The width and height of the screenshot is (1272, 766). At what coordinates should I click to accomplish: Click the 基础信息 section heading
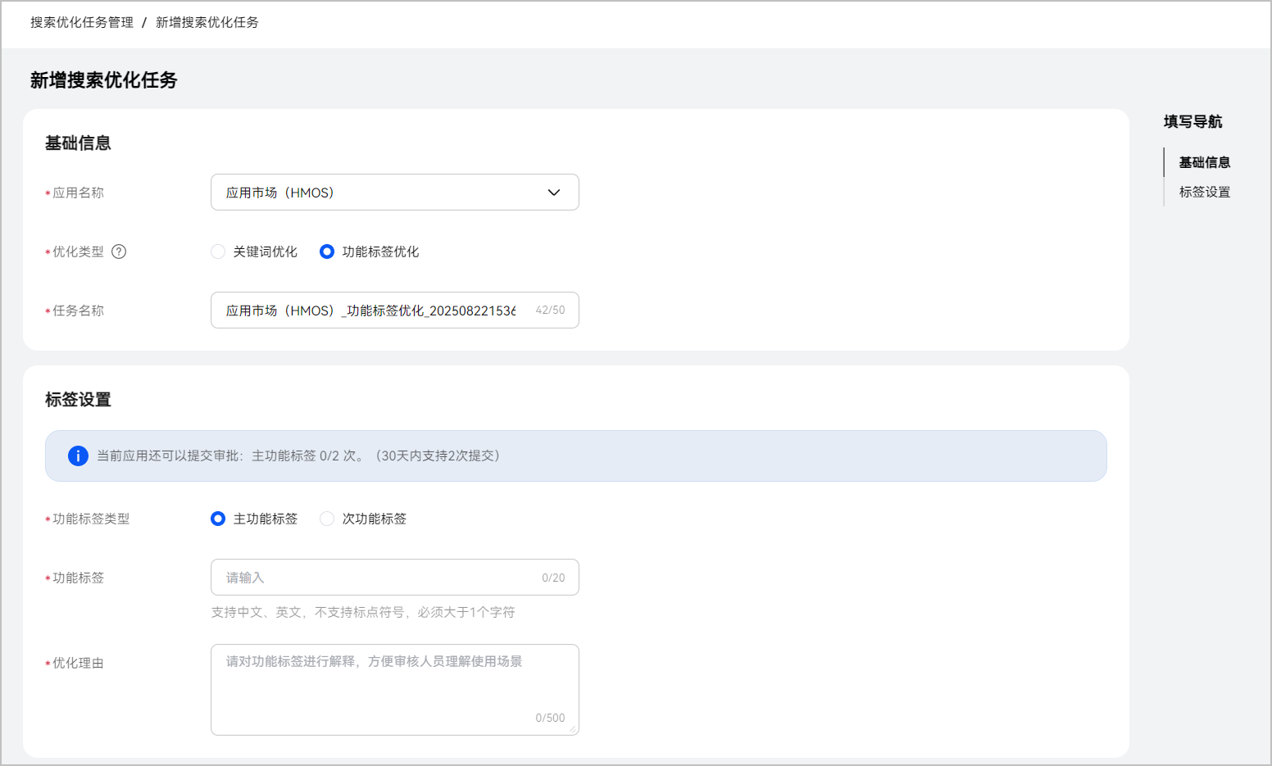(78, 143)
